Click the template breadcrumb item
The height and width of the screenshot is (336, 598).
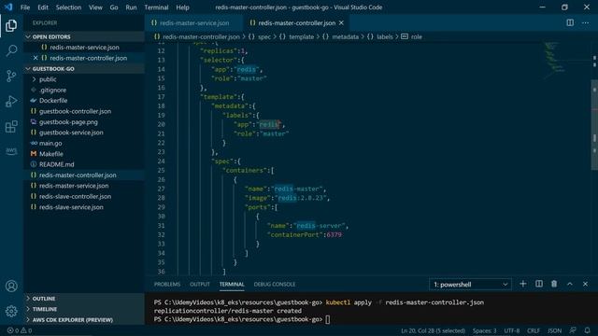tap(301, 36)
